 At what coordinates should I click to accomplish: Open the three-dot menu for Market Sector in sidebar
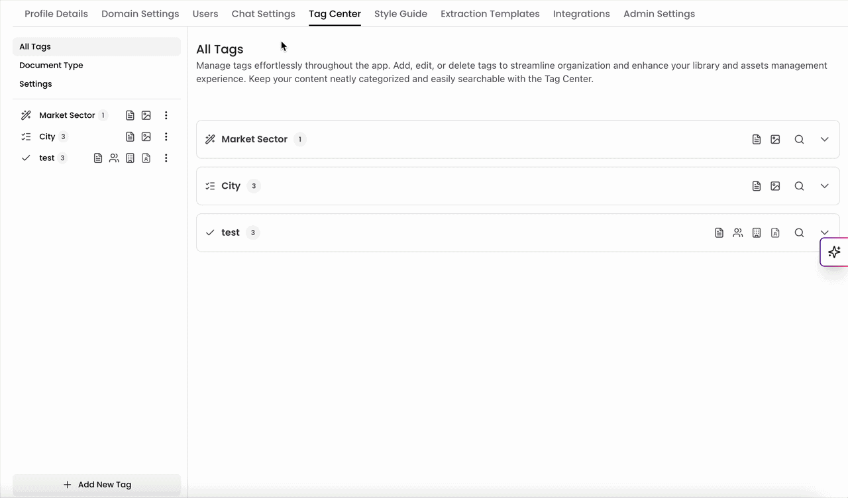click(166, 115)
